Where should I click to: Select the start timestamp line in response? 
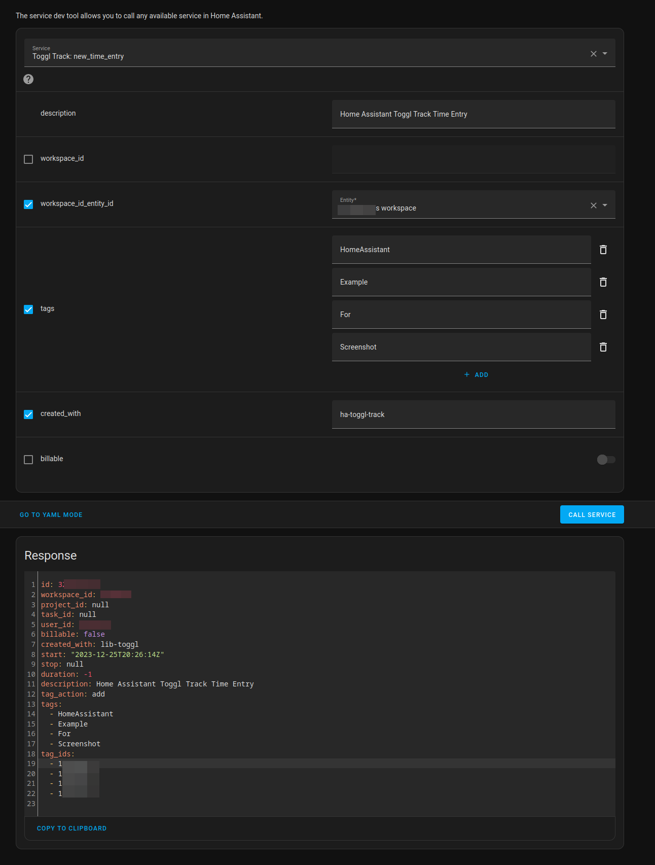[102, 654]
